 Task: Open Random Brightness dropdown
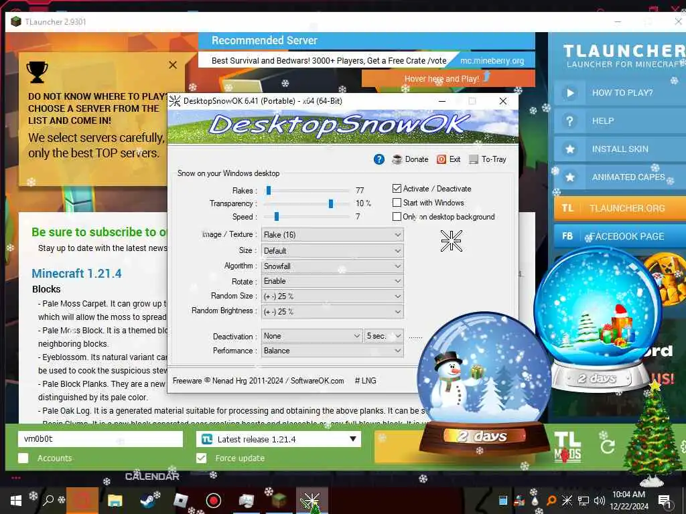click(332, 312)
